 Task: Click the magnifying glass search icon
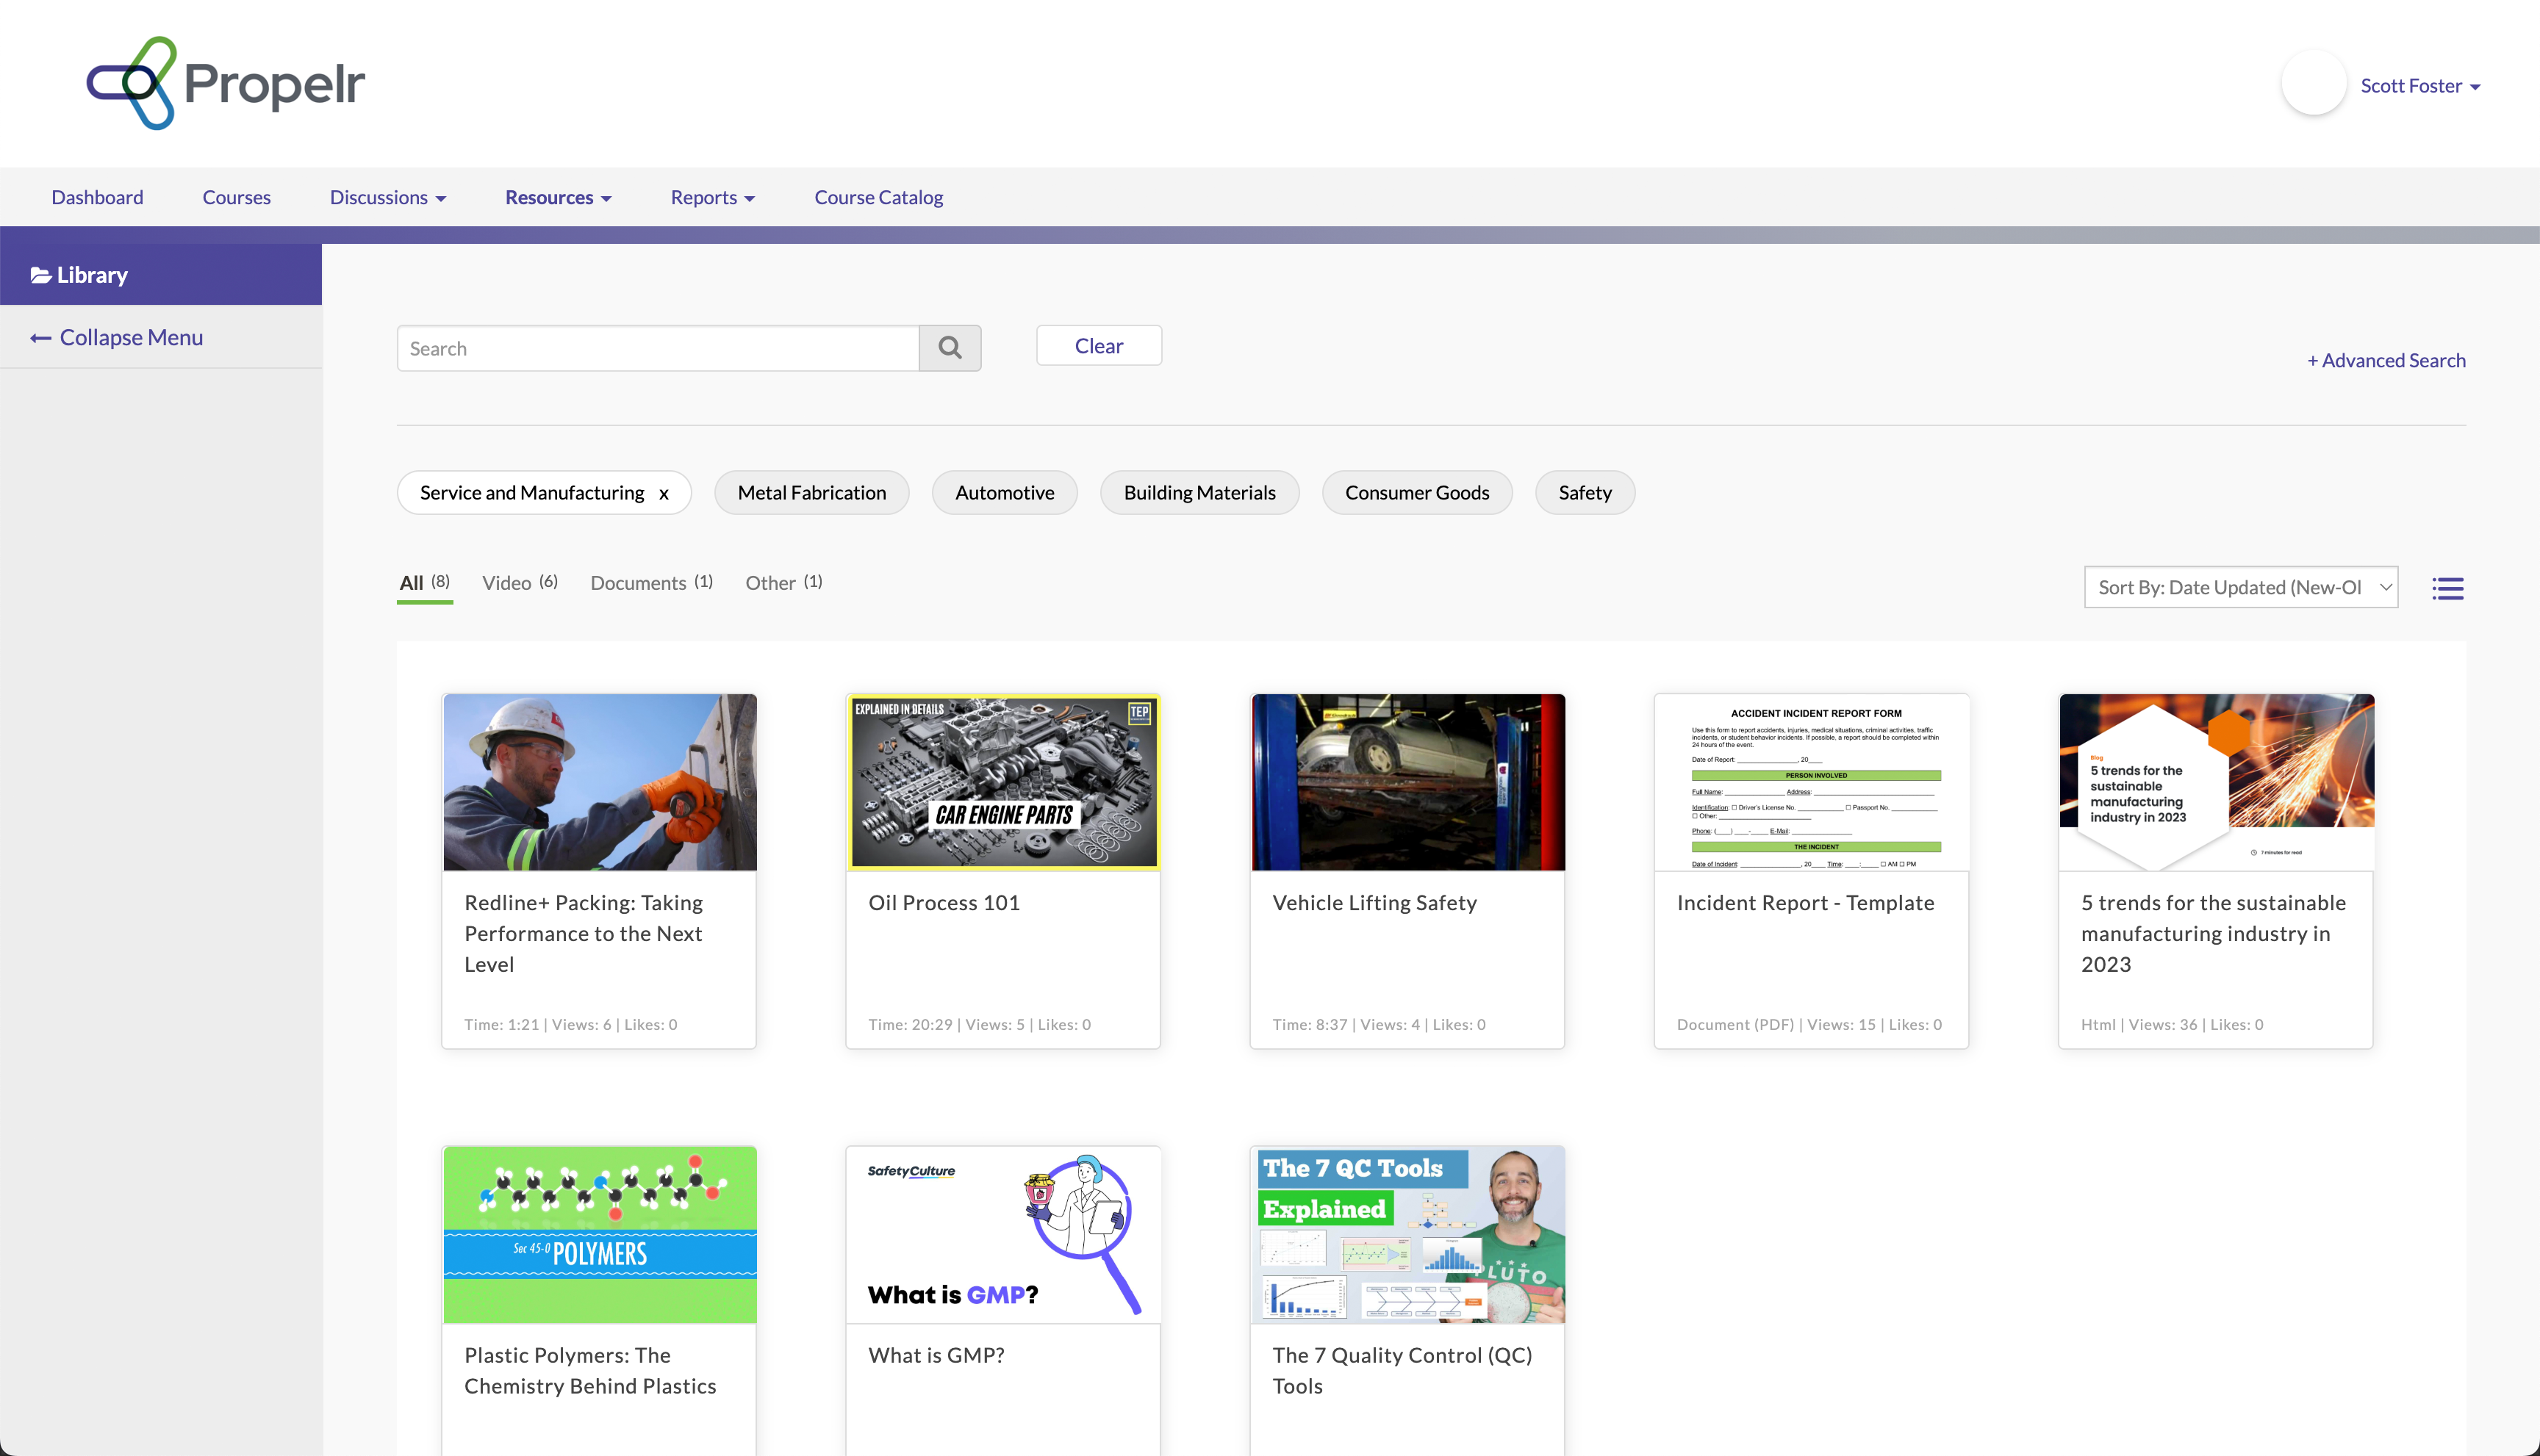pos(950,348)
